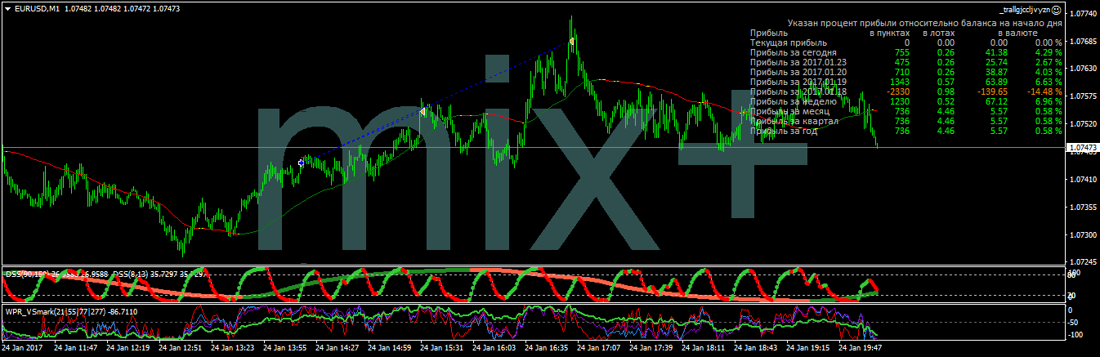Click the '24 Jan 12:51' time axis label
Image resolution: width=1100 pixels, height=357 pixels.
181,348
